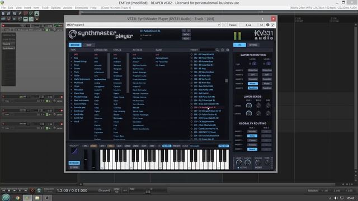
Task: Click into the preset search field
Action: pos(207,50)
